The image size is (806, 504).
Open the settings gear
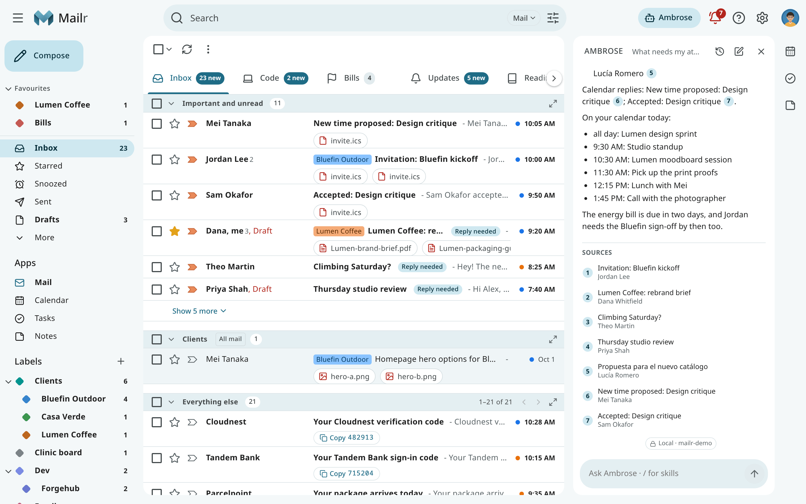click(x=762, y=18)
